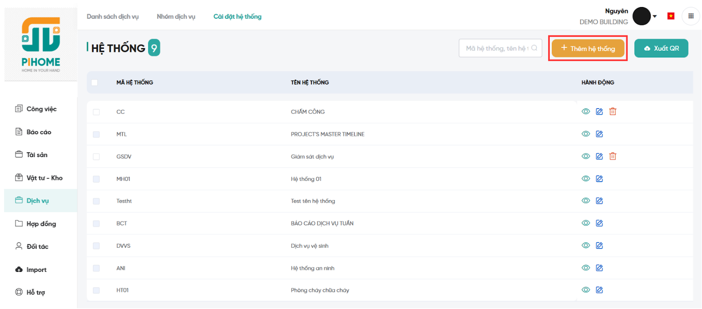Click the edit icon for CHẤM CÔNG row

(x=599, y=112)
